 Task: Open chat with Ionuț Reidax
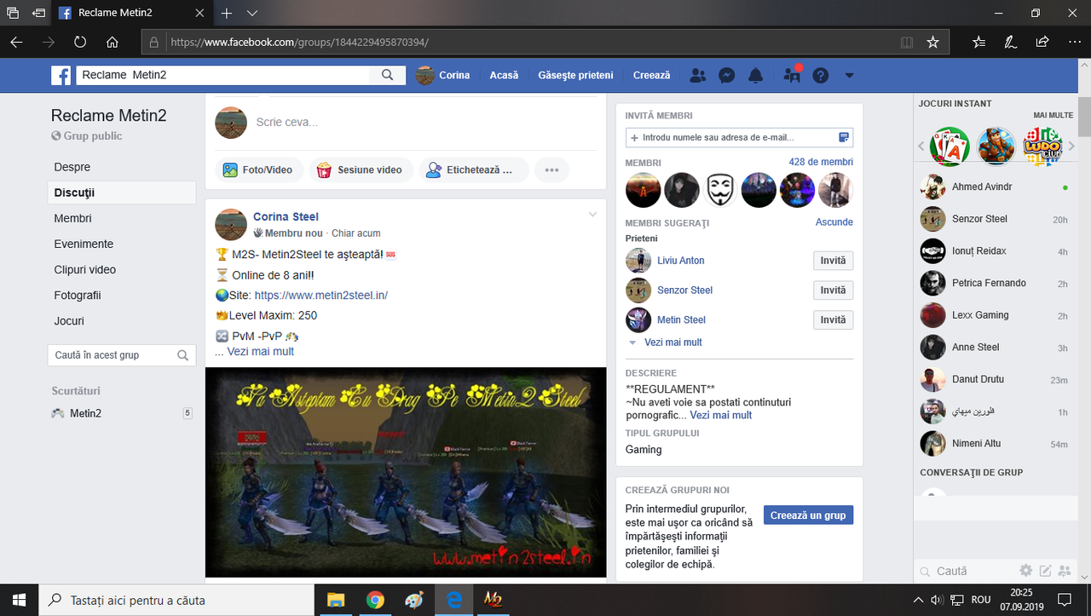995,251
